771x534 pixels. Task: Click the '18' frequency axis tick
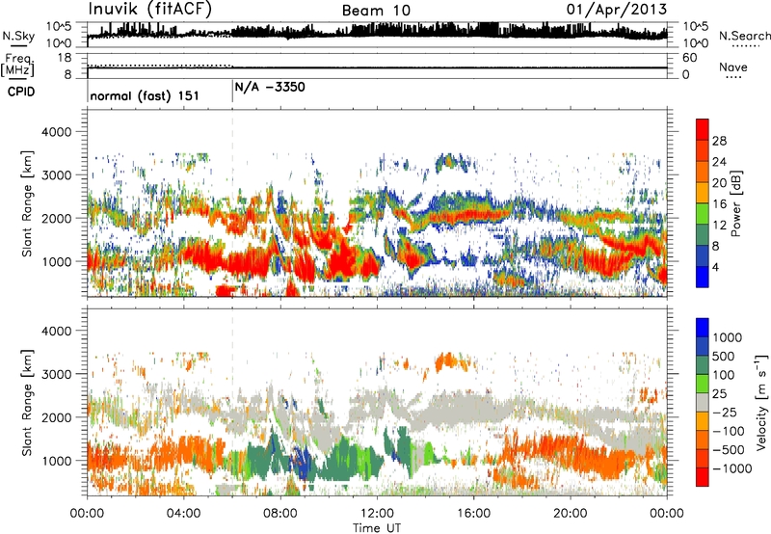coord(64,58)
